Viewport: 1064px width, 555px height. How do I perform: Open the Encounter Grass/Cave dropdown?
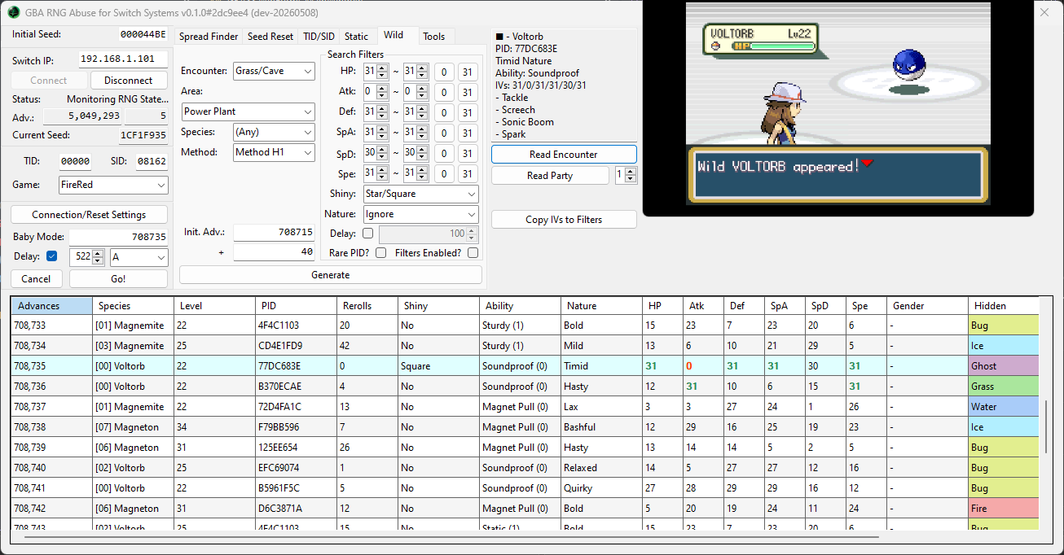274,71
